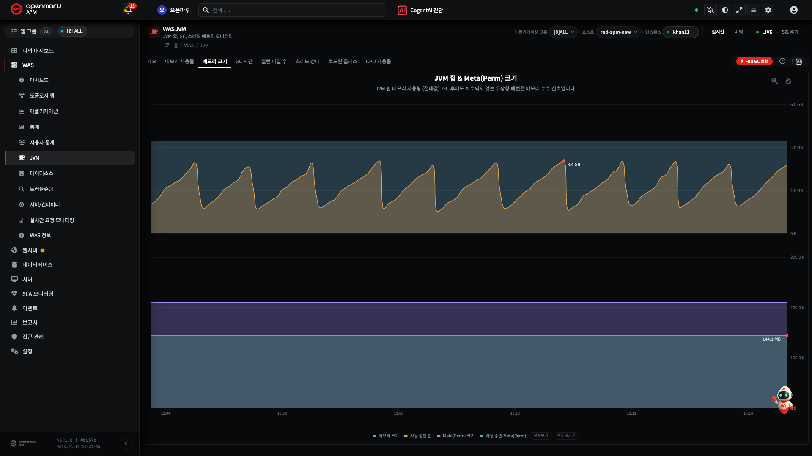Switch to 스레드 상태 tab

307,62
